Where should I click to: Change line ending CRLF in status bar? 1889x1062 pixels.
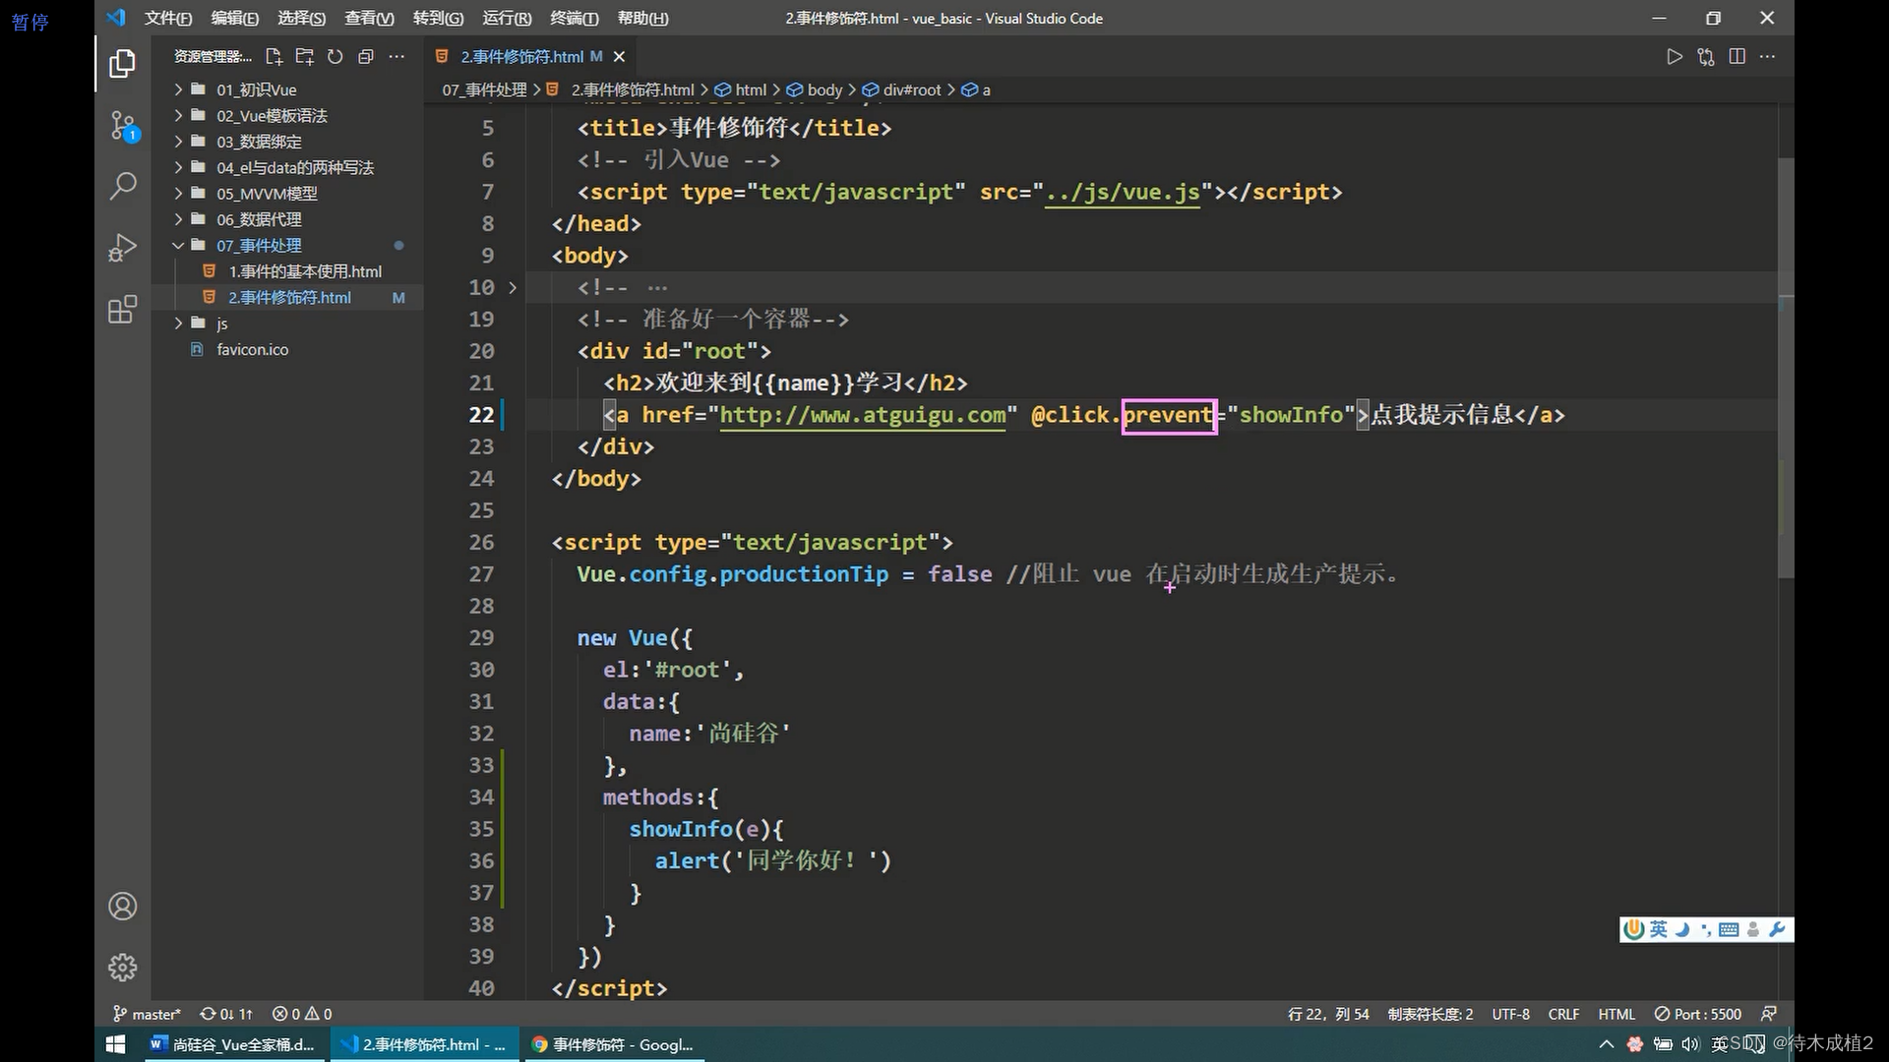1563,1014
